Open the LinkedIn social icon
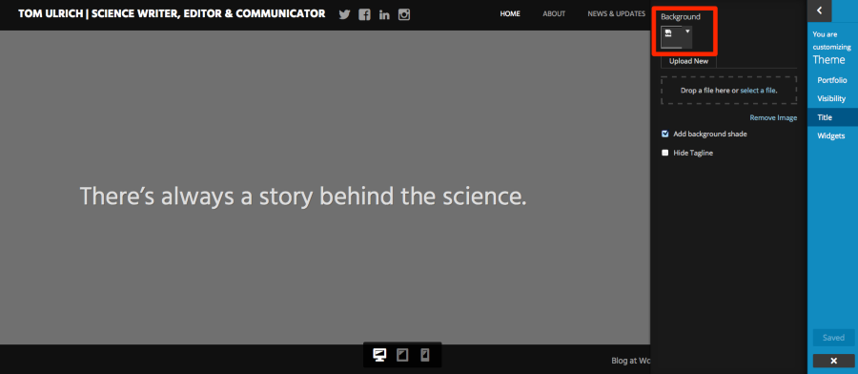Screen dimensions: 858x374 click(x=384, y=14)
